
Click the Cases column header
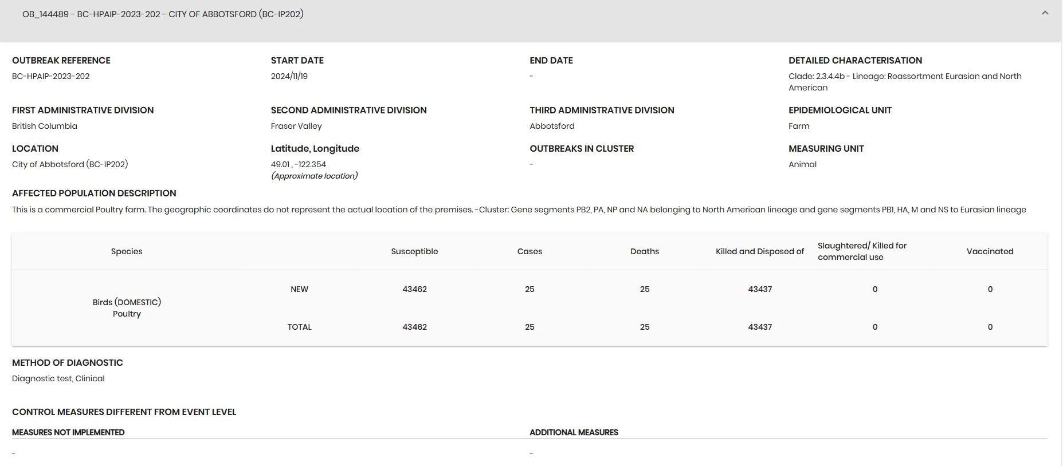click(x=529, y=251)
